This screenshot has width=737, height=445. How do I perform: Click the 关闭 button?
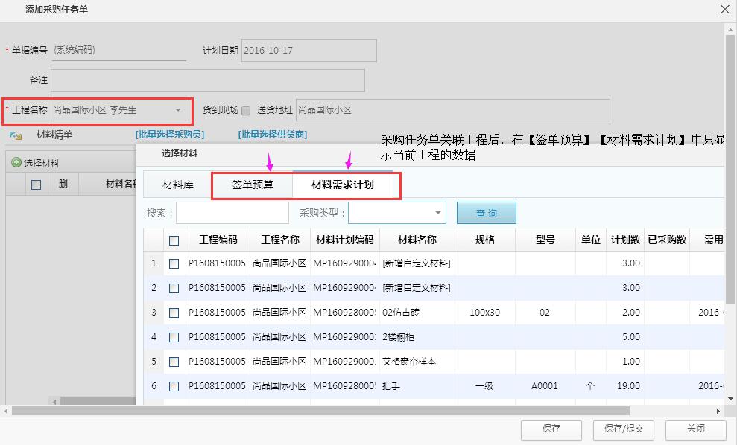(x=695, y=430)
